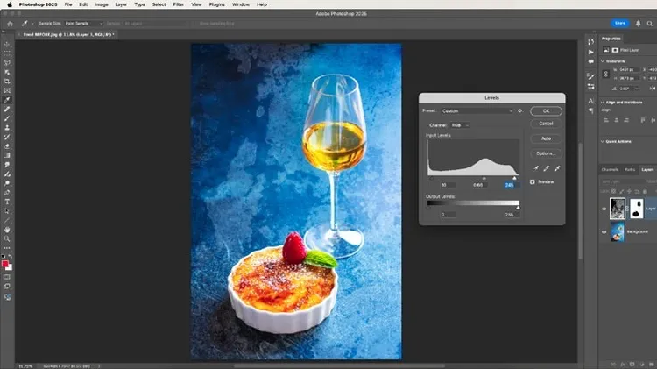The image size is (657, 369).
Task: Select the Crop tool
Action: coord(7,81)
